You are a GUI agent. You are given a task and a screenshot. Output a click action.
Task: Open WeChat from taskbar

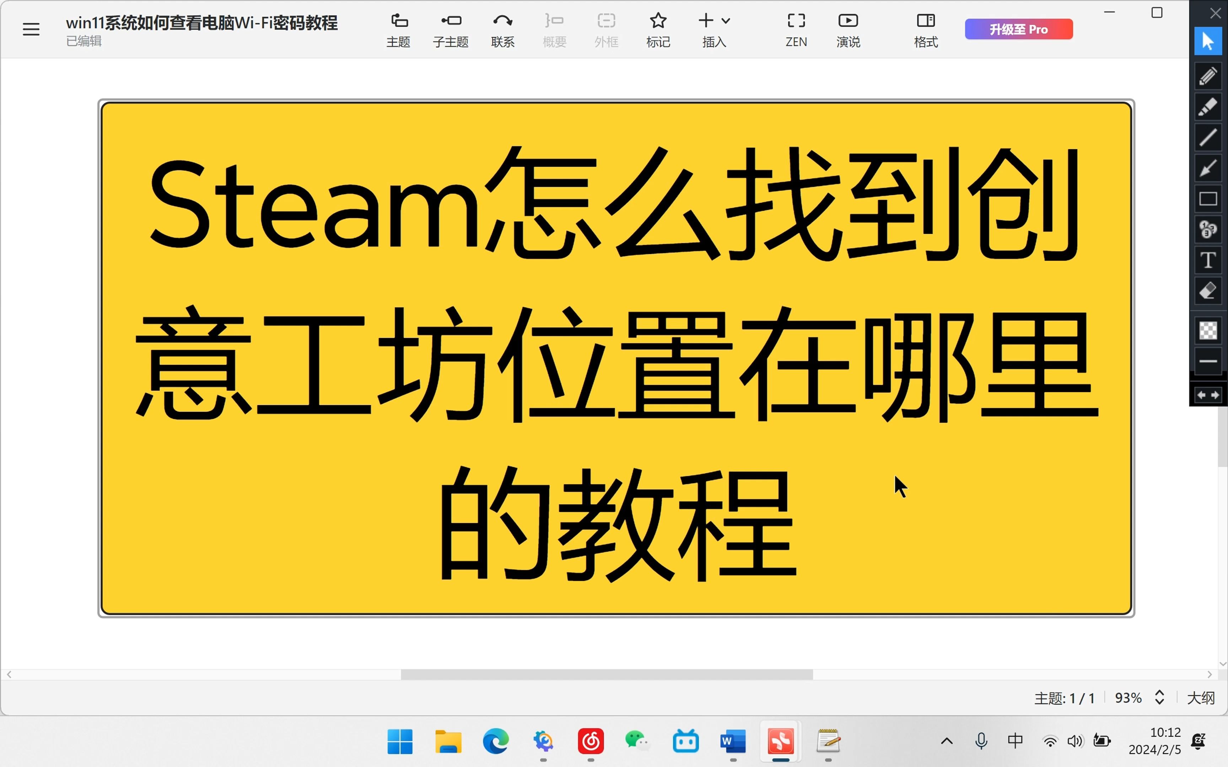coord(637,742)
